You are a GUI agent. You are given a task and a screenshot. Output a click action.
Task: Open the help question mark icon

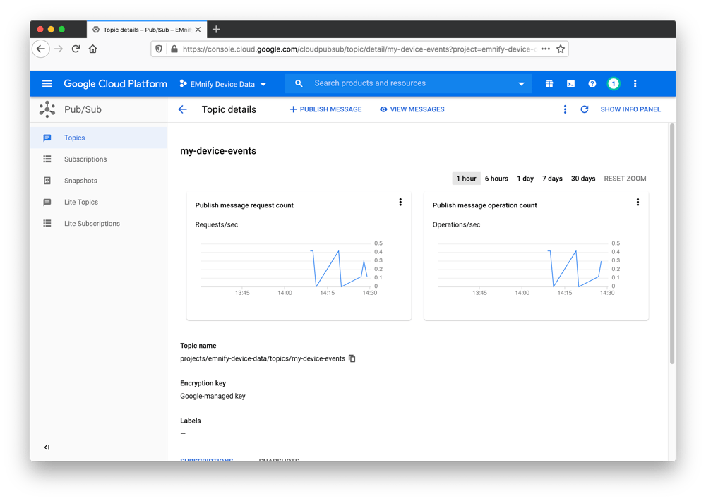[592, 84]
